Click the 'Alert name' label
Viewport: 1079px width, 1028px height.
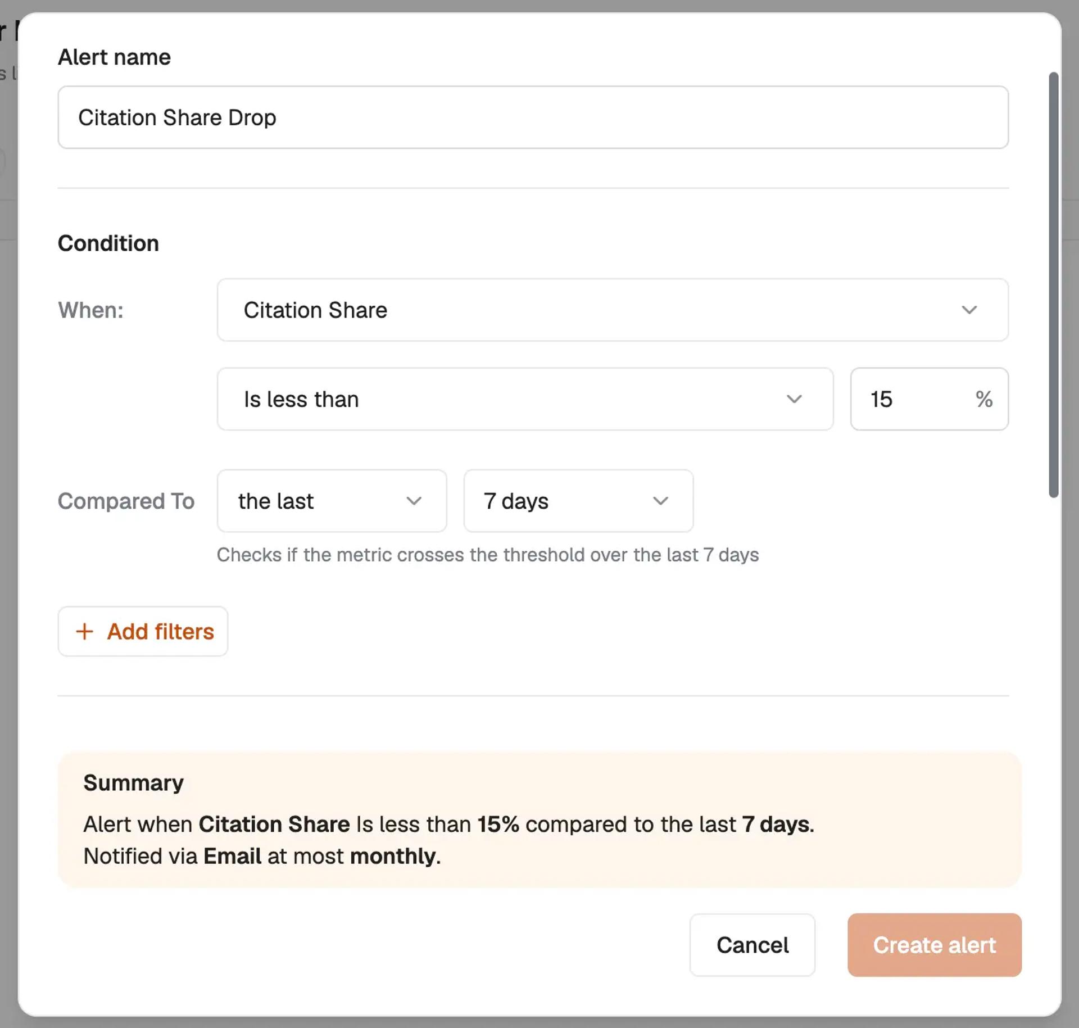click(x=114, y=57)
